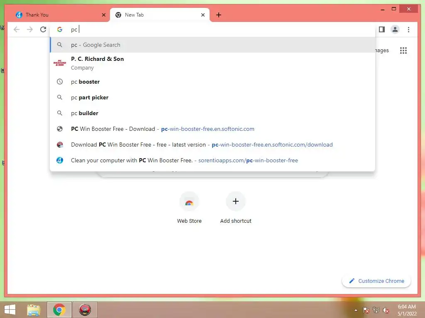Go forward with the forward arrow
The image size is (425, 318).
[30, 29]
